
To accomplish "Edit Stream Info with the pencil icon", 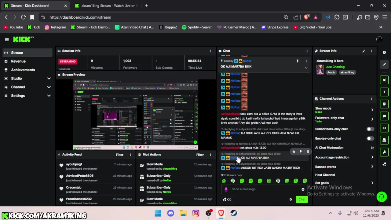I will tap(364, 51).
